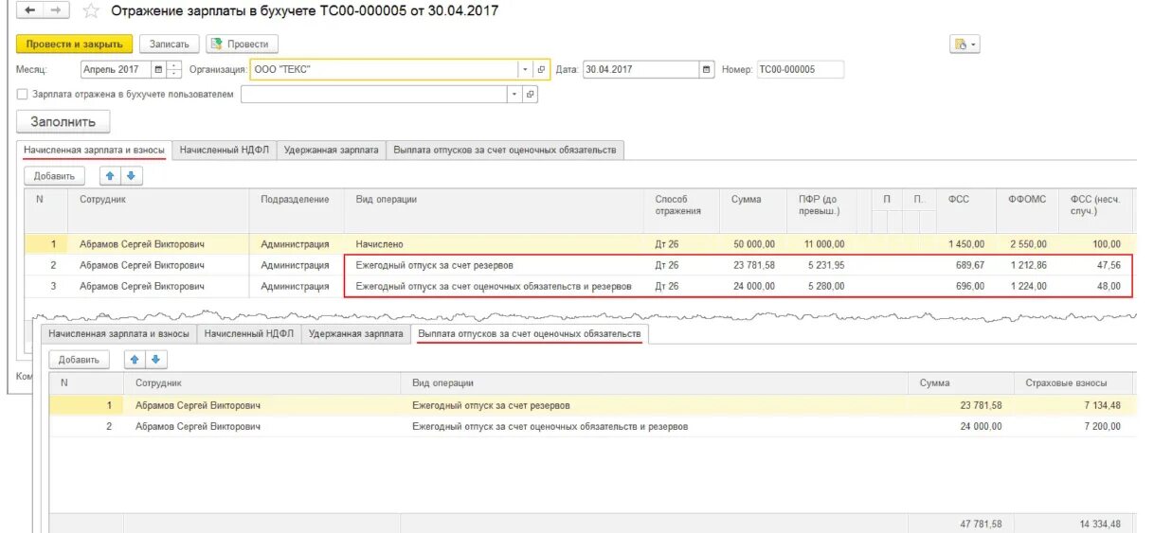Select the ФФОМС cell '1 212,86'

click(x=1029, y=265)
